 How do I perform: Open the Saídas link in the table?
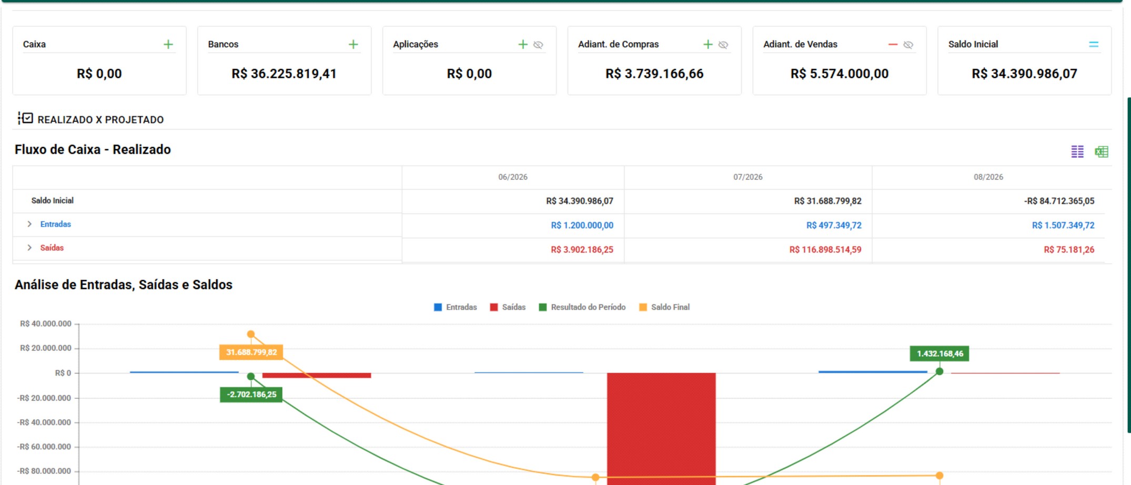[52, 248]
